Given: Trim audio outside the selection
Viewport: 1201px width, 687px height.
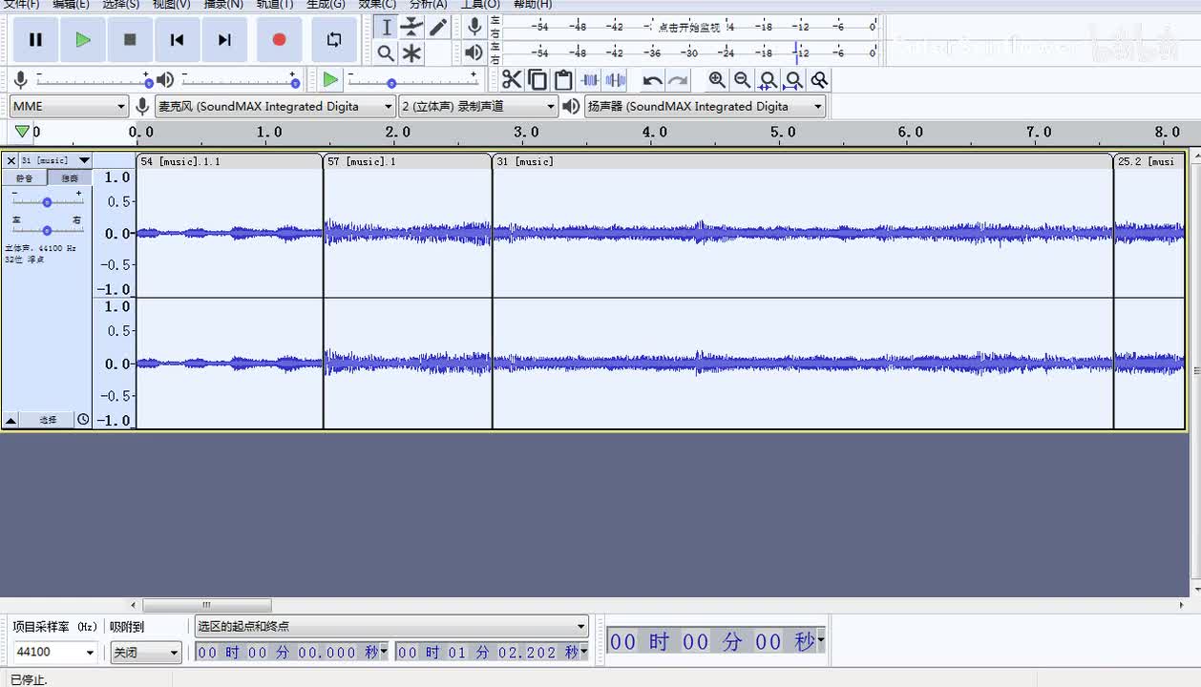Looking at the screenshot, I should click(590, 80).
